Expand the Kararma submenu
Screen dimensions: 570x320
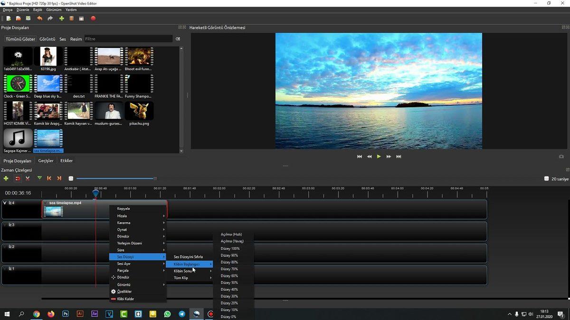(124, 222)
